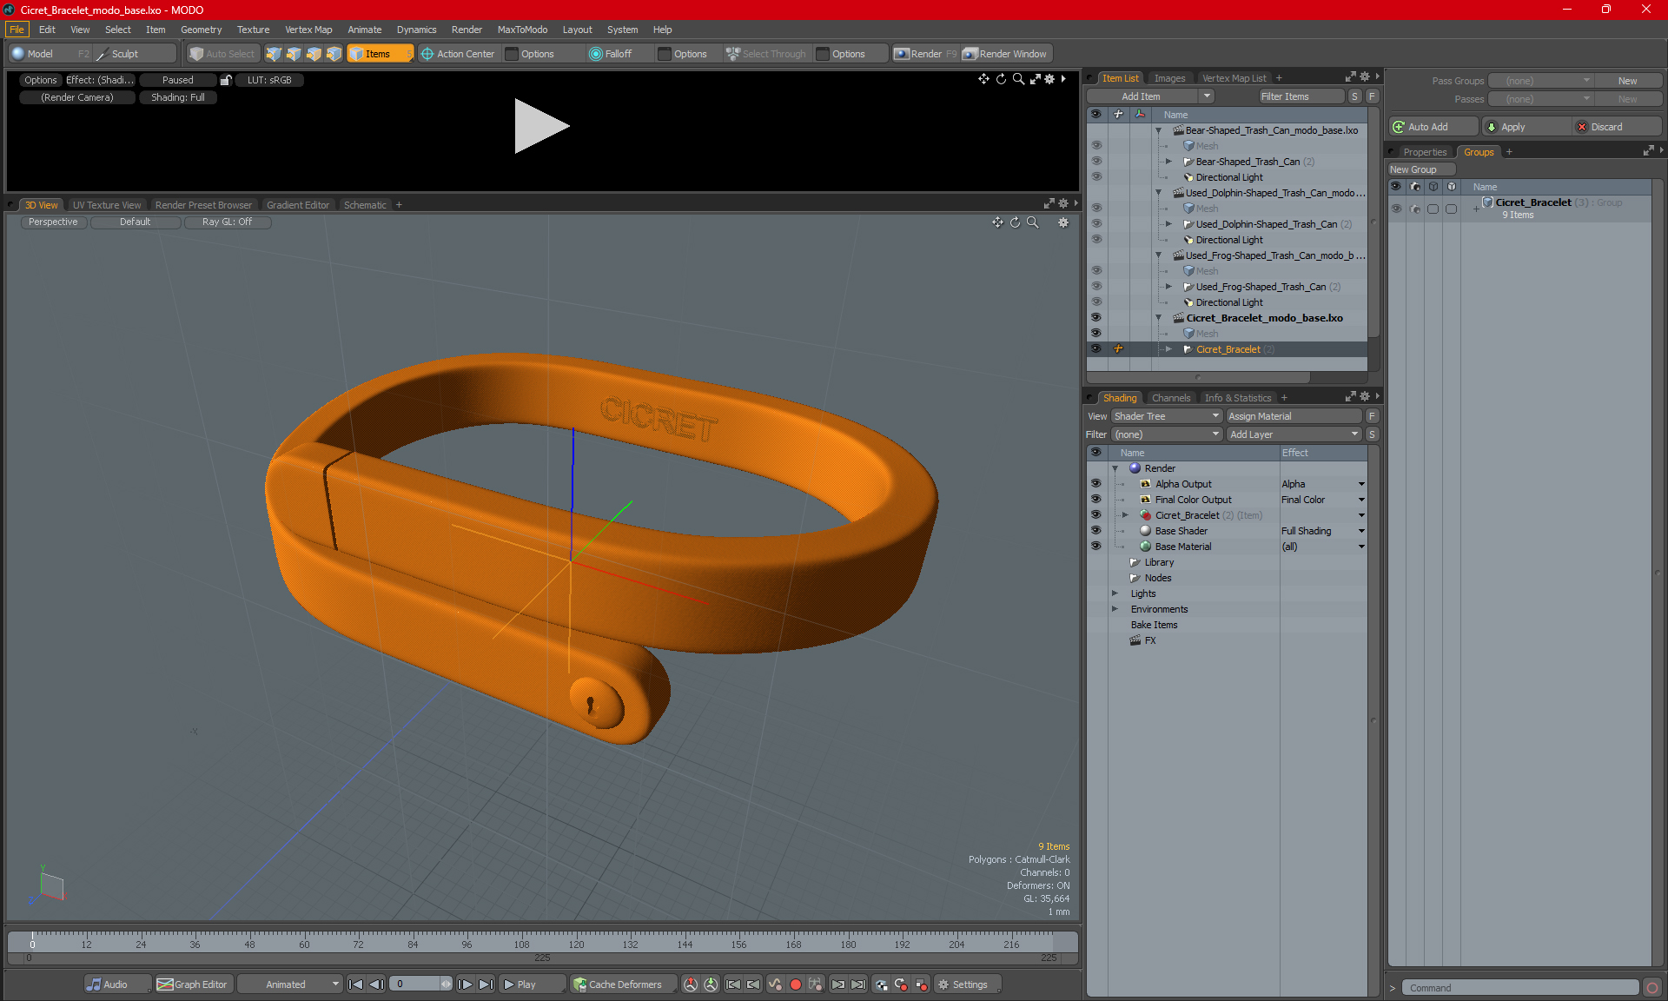Switch to Images tab
This screenshot has height=1001, width=1668.
(x=1169, y=78)
